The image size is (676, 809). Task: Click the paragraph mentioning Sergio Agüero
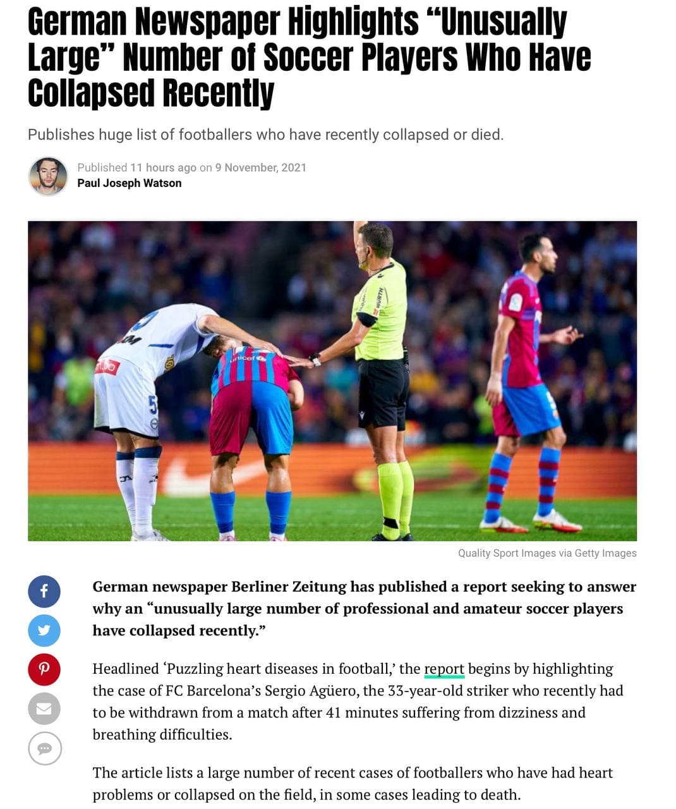click(x=358, y=702)
